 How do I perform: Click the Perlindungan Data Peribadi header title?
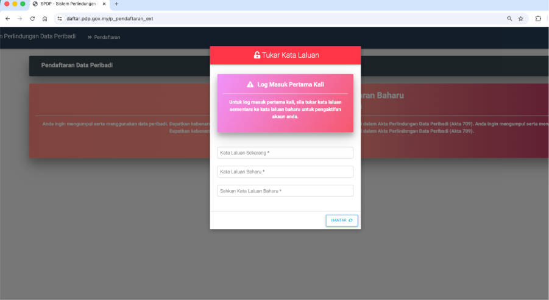click(38, 37)
